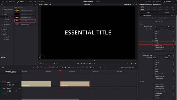177x100 pixels.
Task: Add a blue Flag in toolbar
Action: coord(73,67)
